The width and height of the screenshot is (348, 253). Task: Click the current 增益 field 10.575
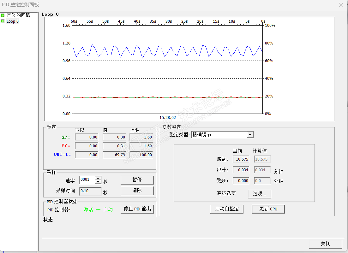(x=241, y=159)
